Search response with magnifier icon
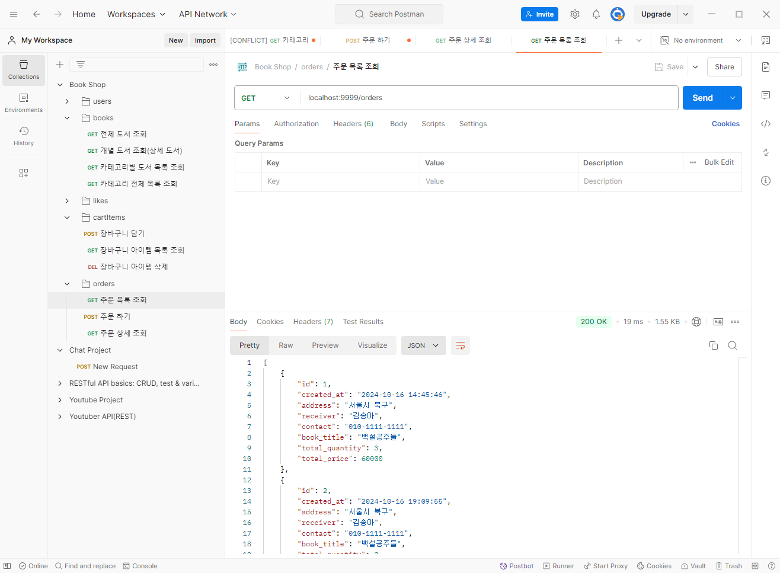This screenshot has width=780, height=573. 733,345
